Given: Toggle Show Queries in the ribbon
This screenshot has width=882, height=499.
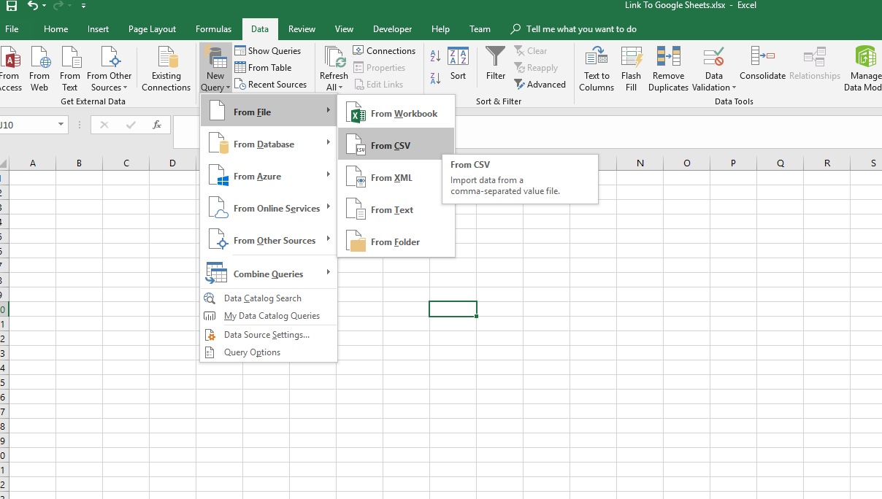Looking at the screenshot, I should pos(270,50).
